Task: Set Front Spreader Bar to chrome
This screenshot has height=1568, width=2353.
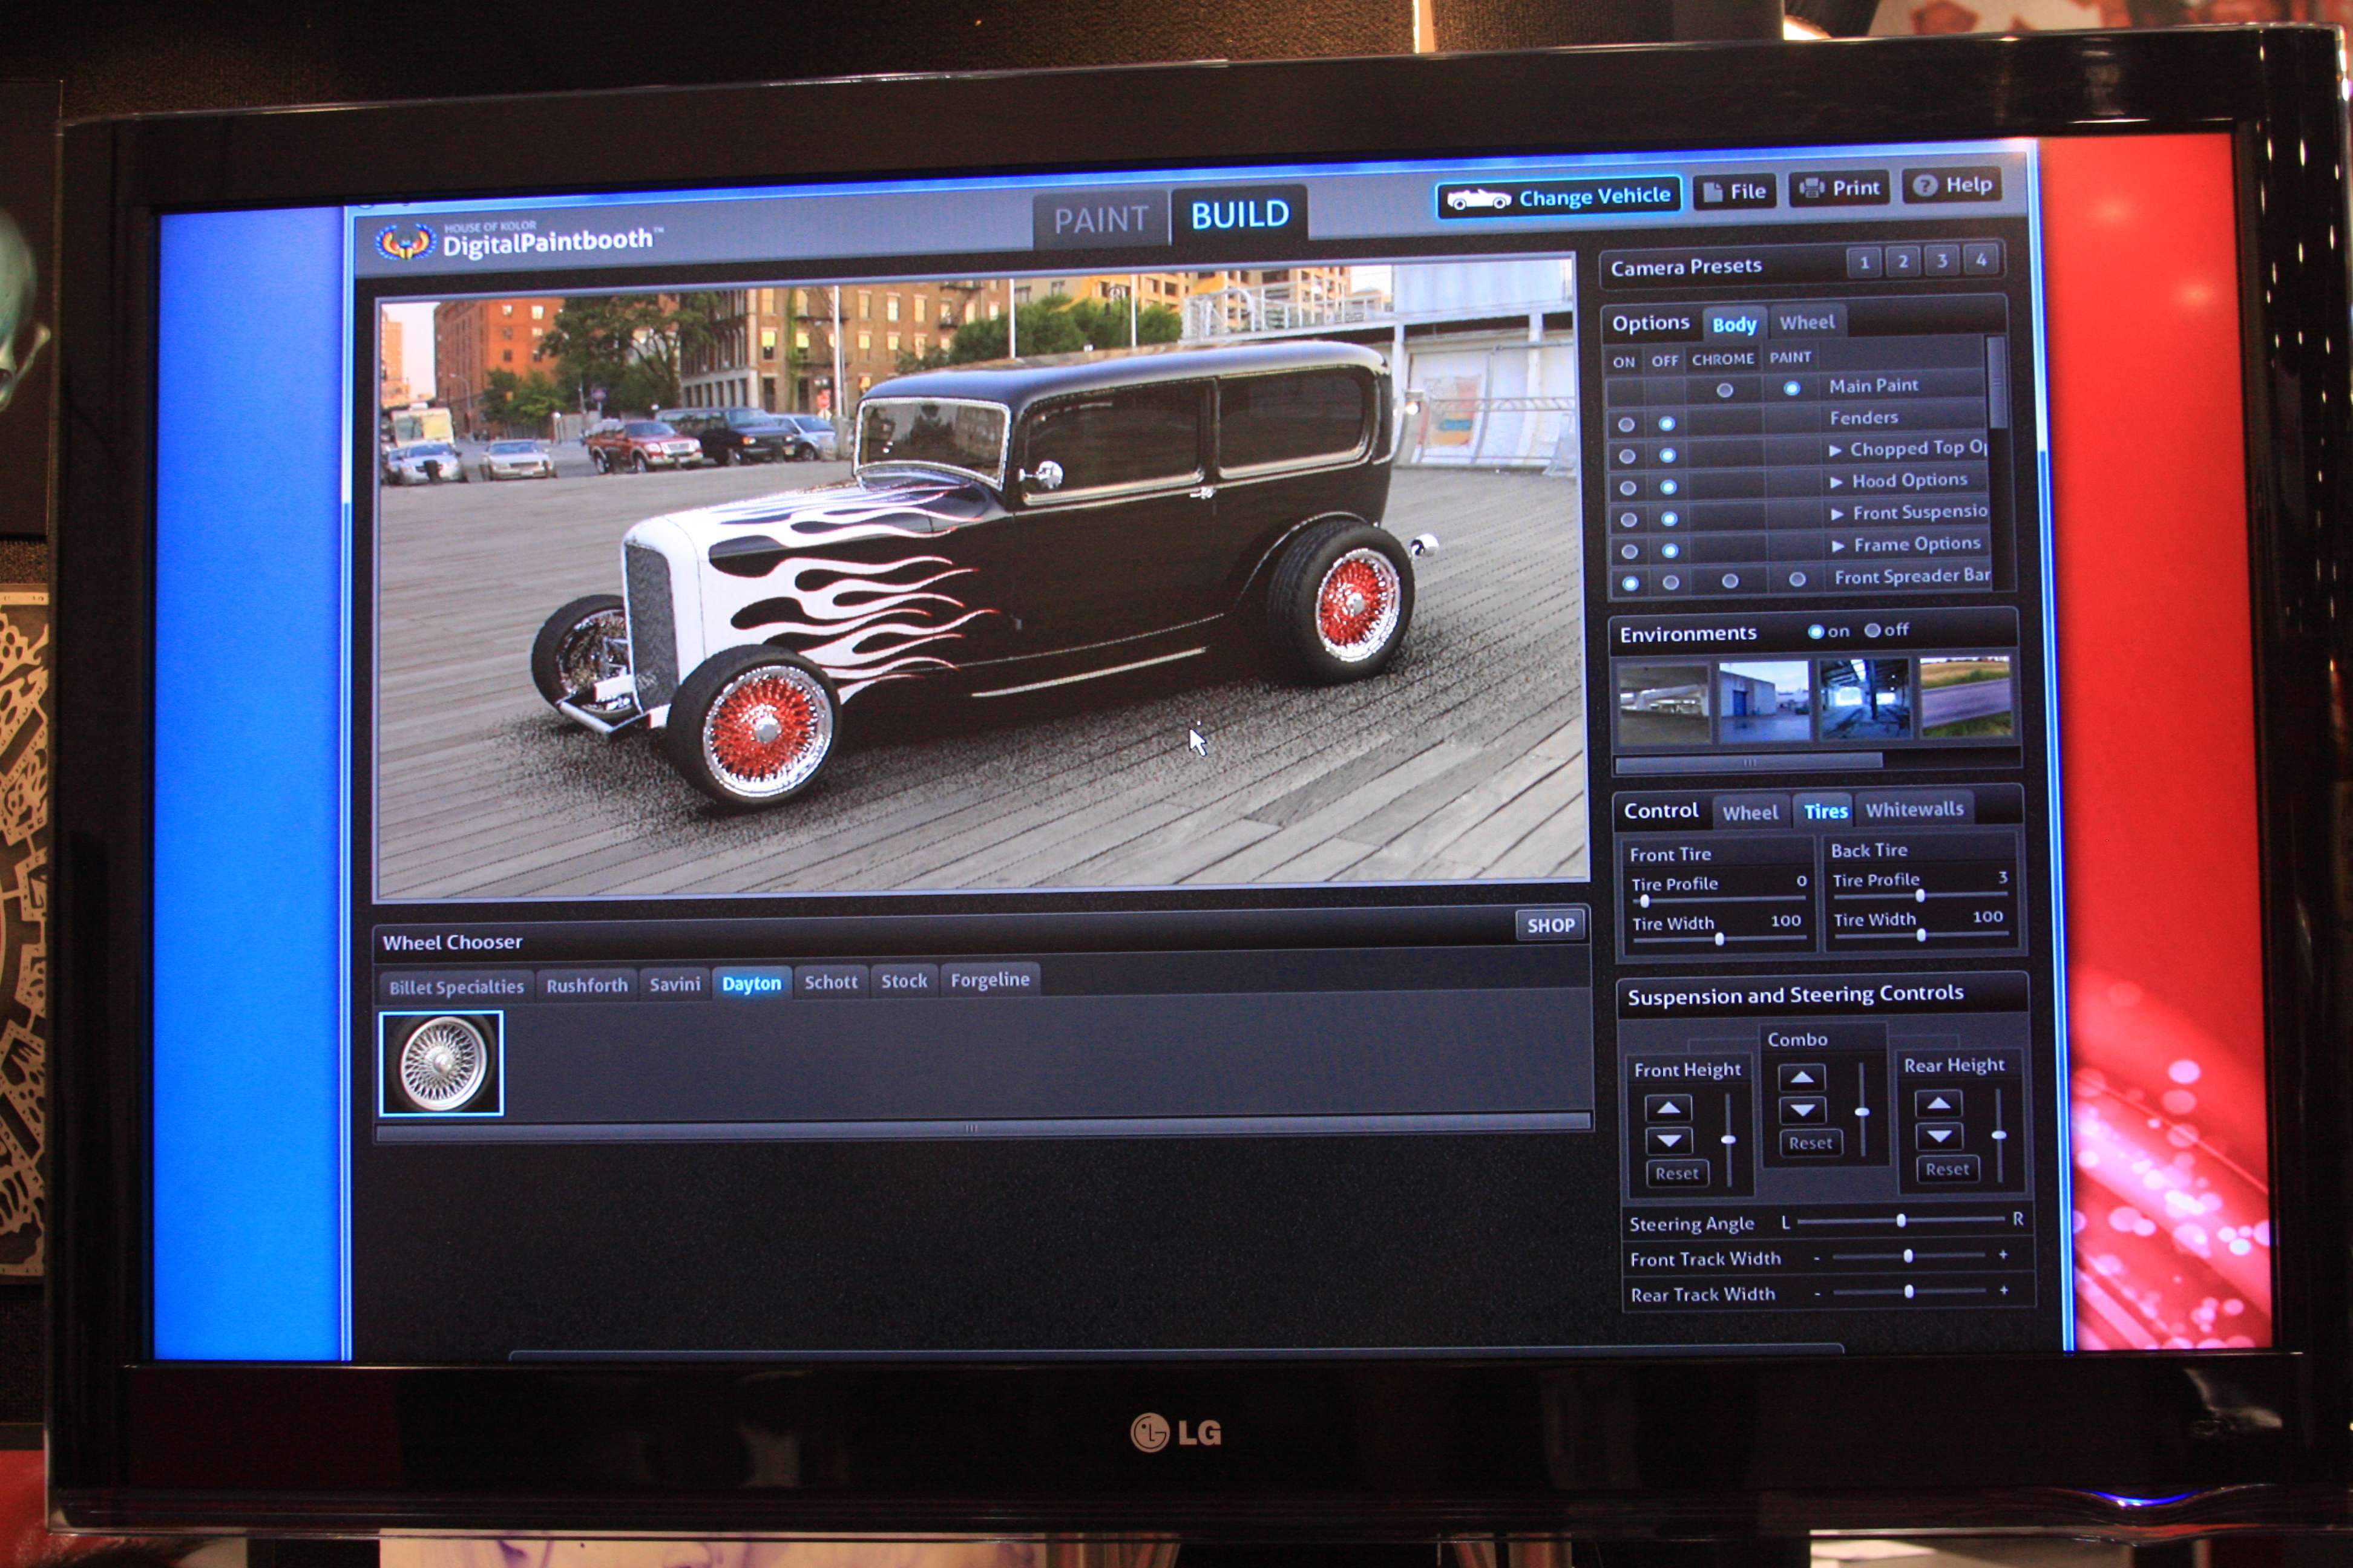Action: point(1730,581)
